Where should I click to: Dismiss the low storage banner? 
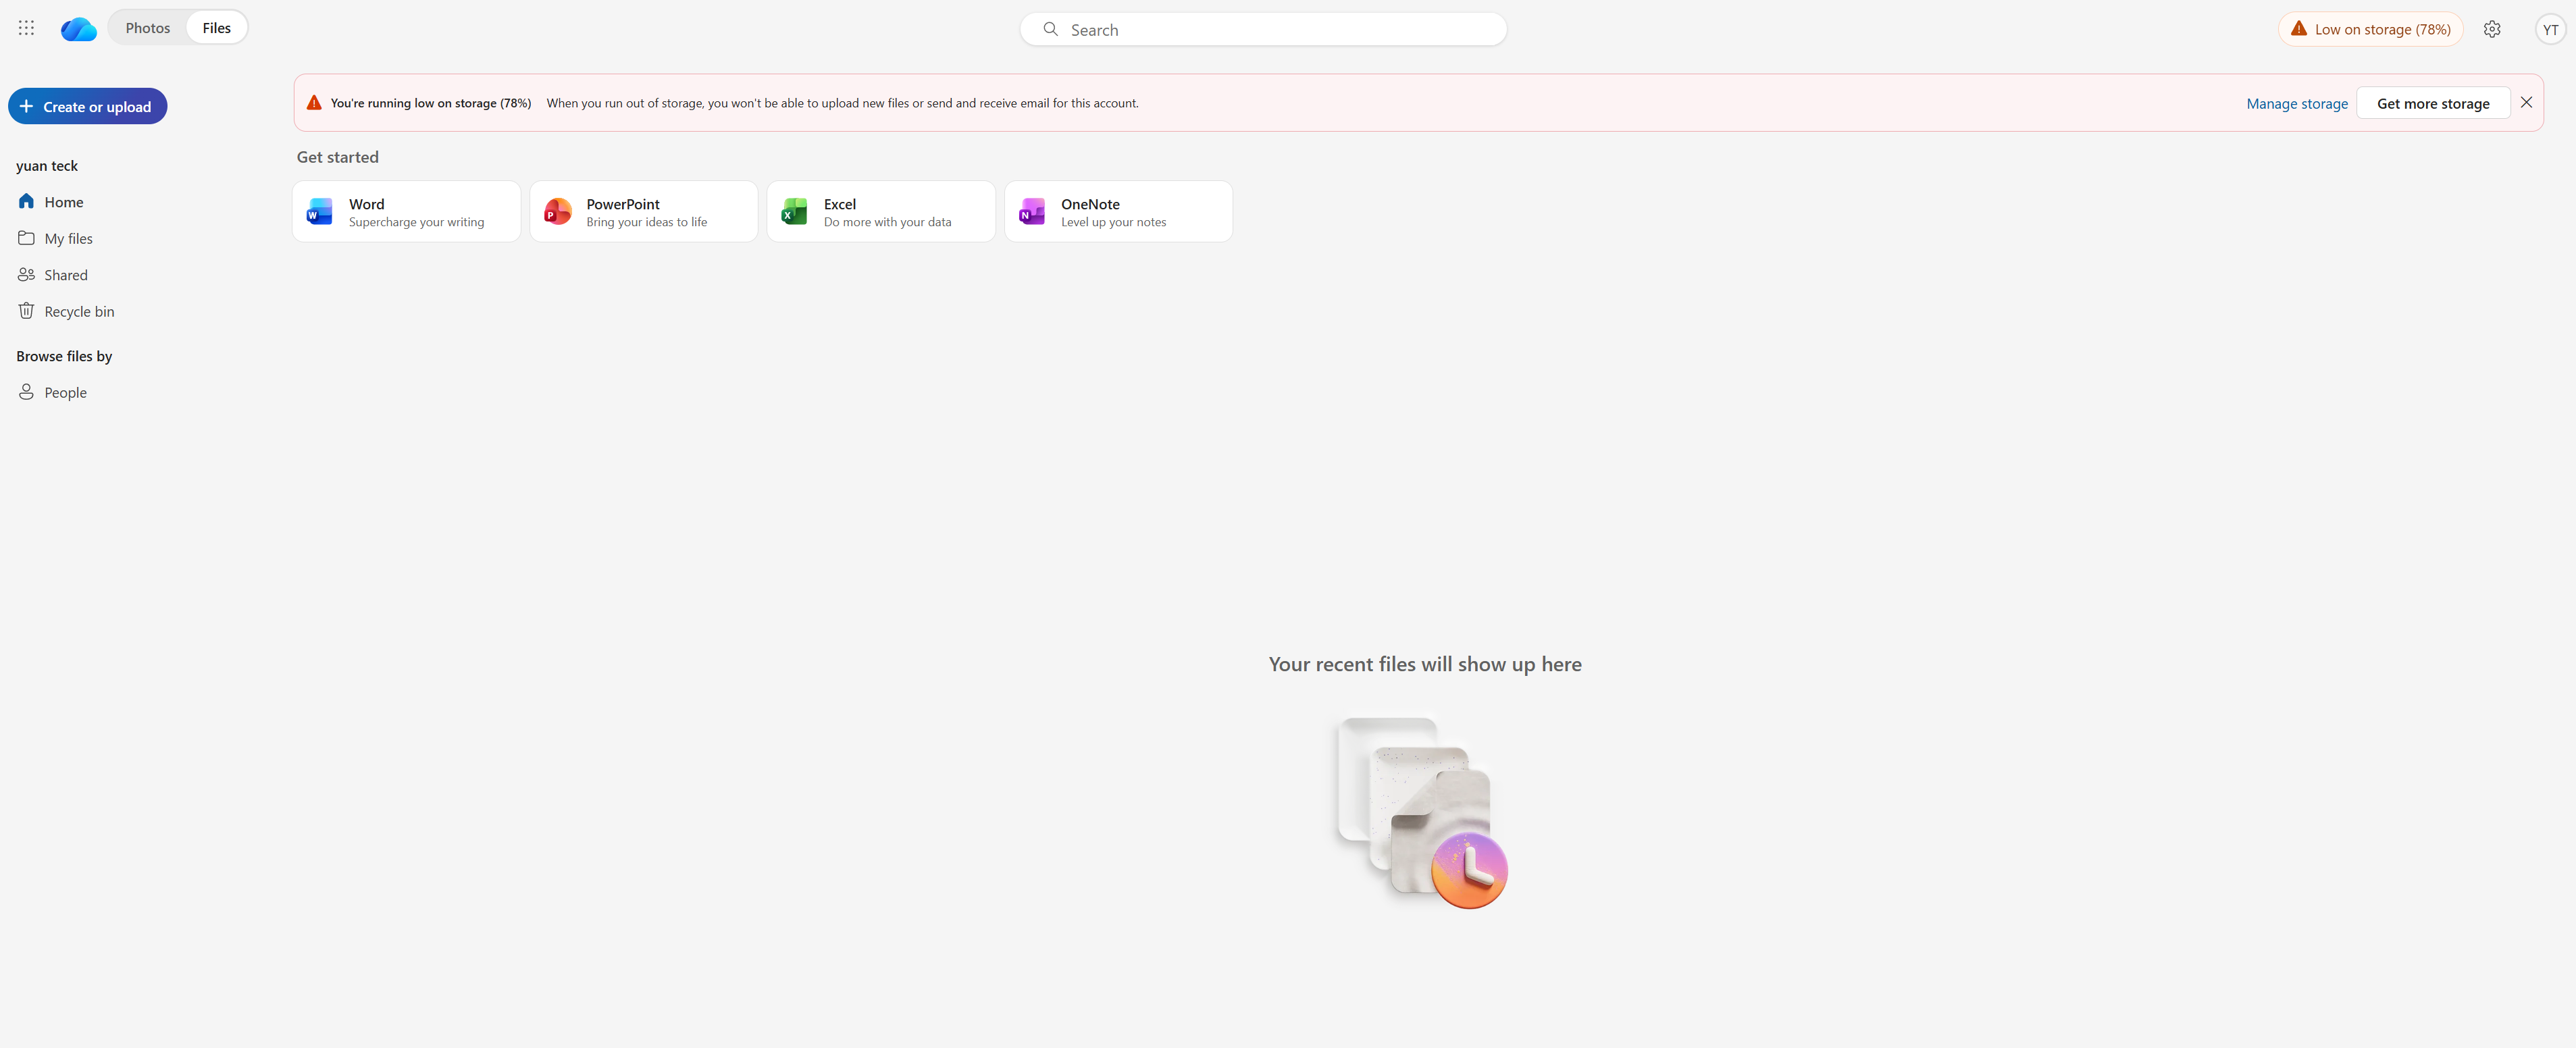click(x=2526, y=102)
